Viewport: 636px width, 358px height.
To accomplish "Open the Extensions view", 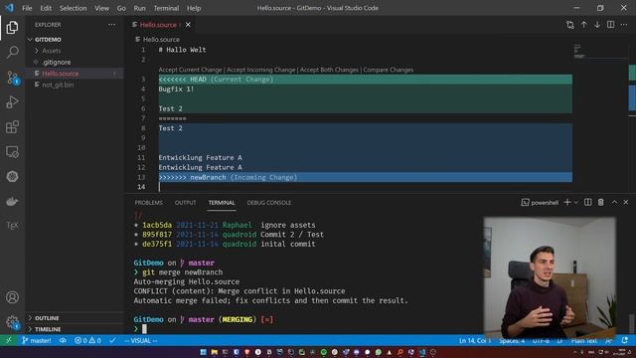I will [12, 127].
